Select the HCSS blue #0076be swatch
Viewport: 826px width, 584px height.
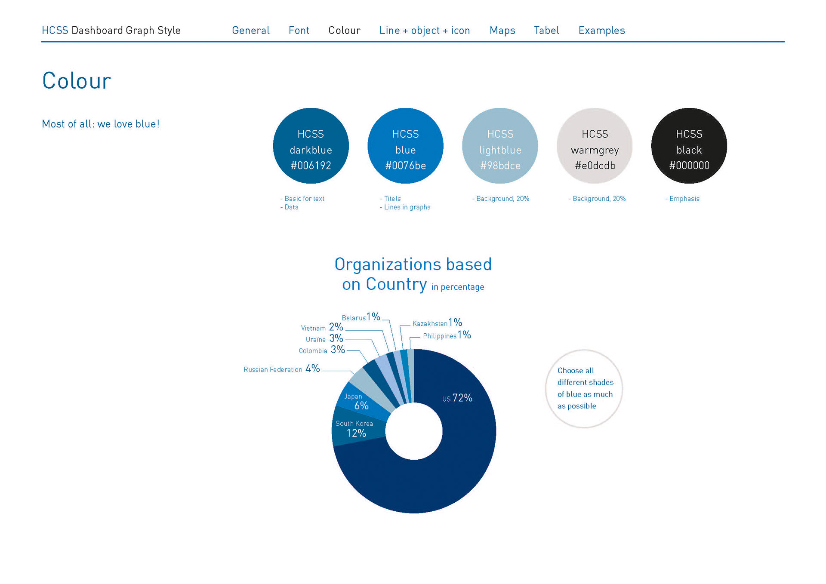tap(405, 146)
